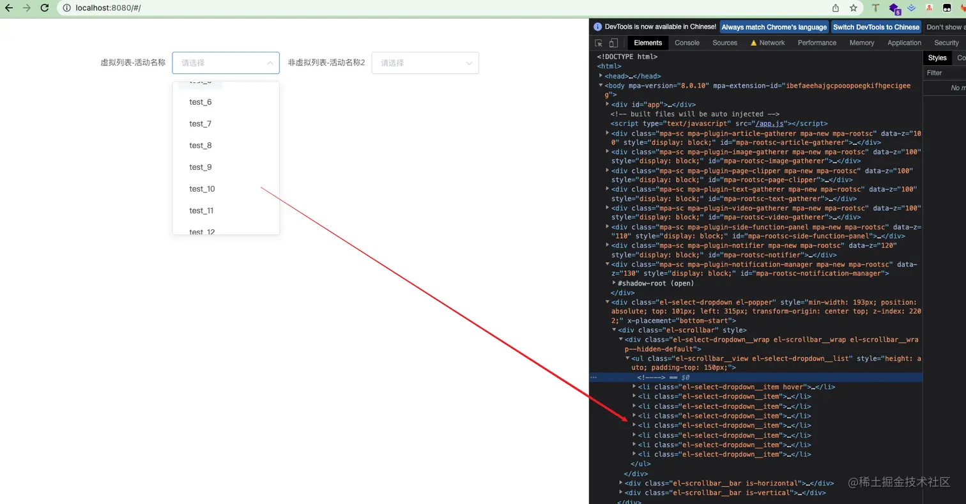Viewport: 966px width, 504px height.
Task: Open the ellipsis menu on selected DOM row
Action: (594, 377)
